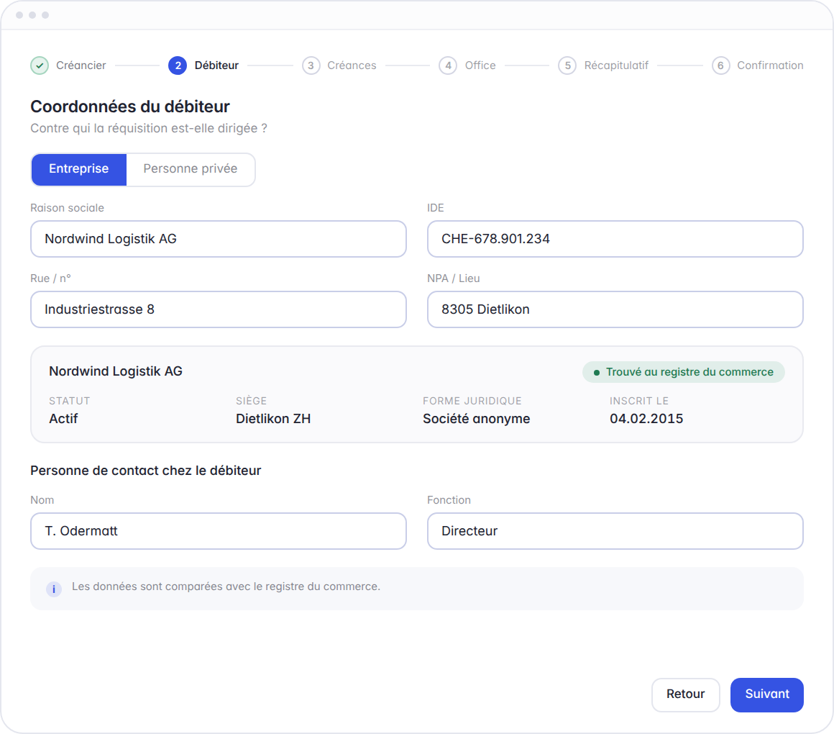Viewport: 834px width, 734px height.
Task: Jump to step 3 Créances circle
Action: point(311,65)
